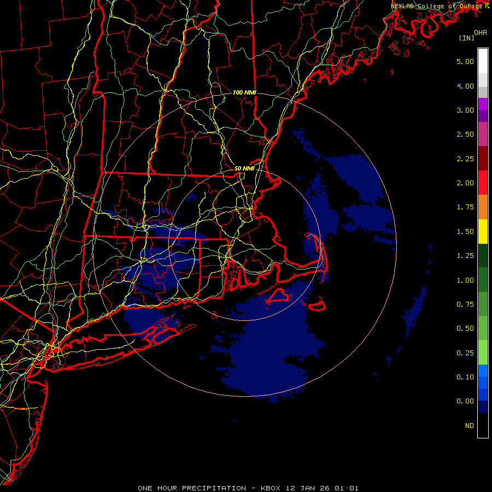Click the 2.25 legend label
This screenshot has height=492, width=492.
(x=465, y=159)
